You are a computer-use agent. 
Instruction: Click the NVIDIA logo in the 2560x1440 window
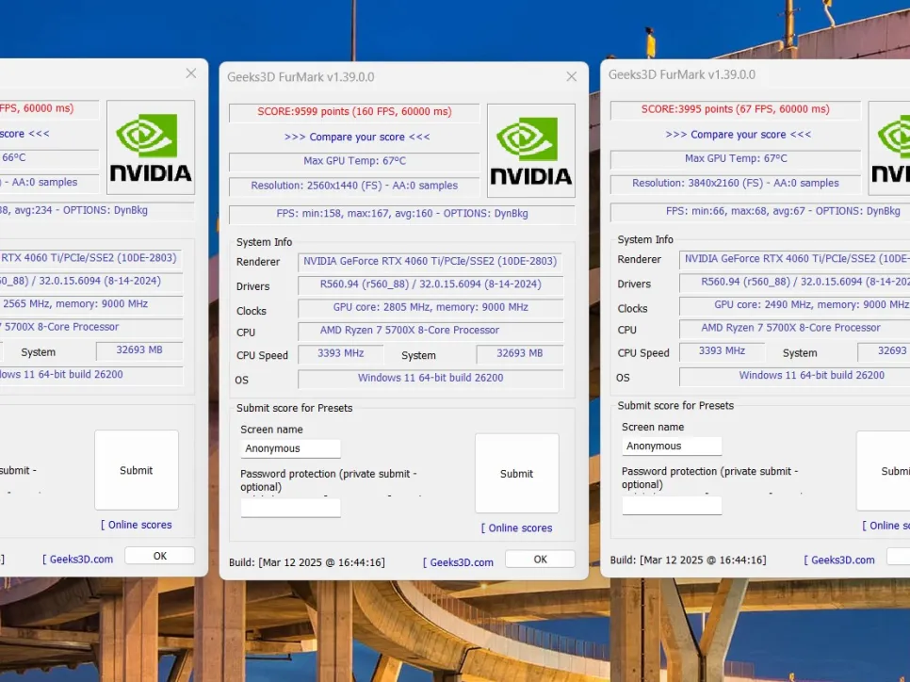(530, 151)
